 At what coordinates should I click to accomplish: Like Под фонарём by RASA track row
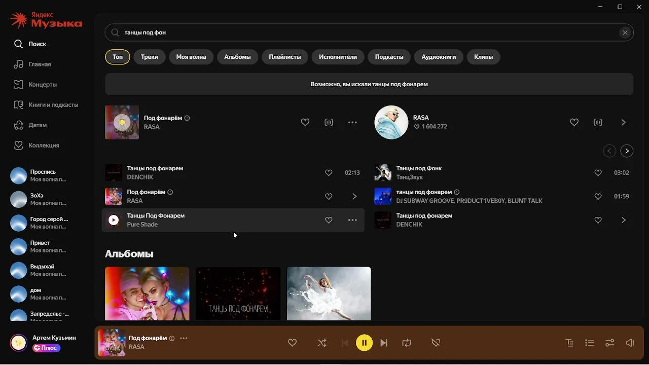coord(329,196)
